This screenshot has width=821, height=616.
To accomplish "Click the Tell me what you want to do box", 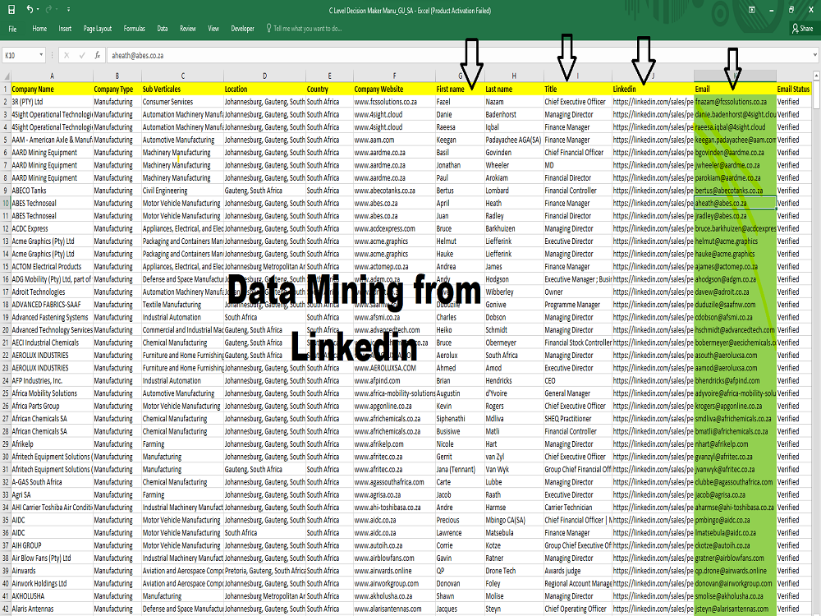I will 304,28.
